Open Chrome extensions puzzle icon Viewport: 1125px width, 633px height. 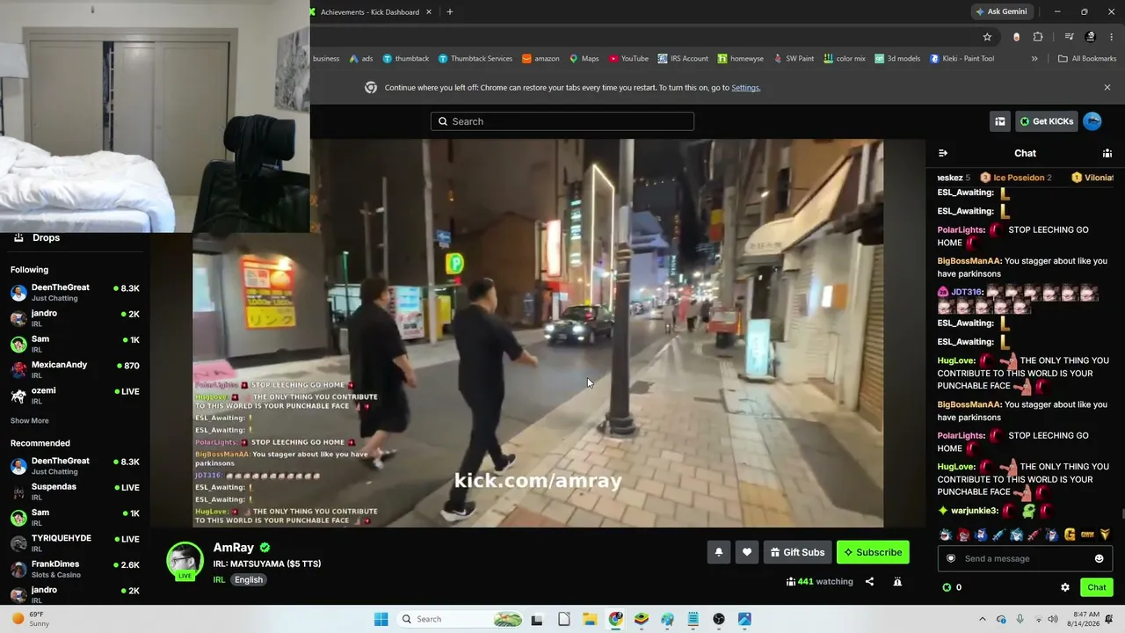click(x=1038, y=37)
